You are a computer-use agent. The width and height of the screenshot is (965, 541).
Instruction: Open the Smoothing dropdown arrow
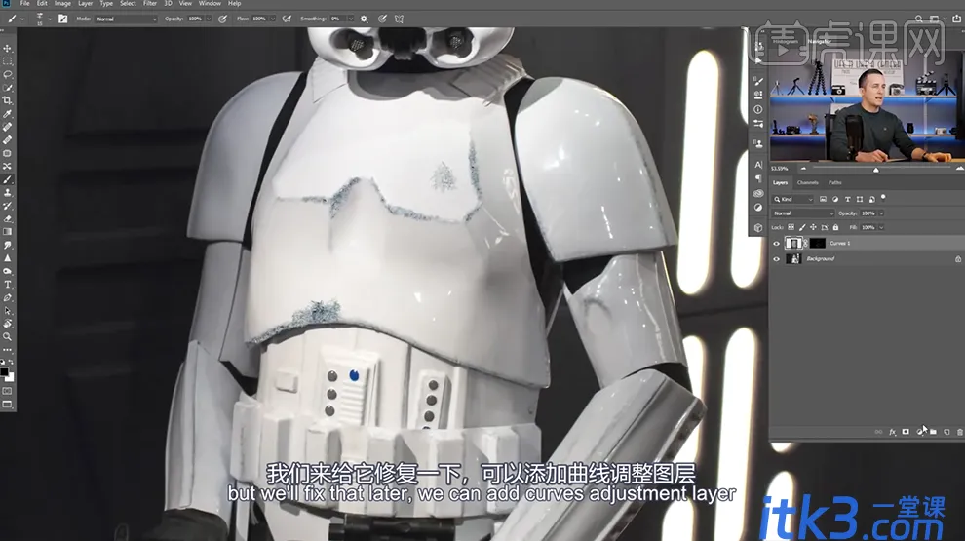pyautogui.click(x=351, y=19)
